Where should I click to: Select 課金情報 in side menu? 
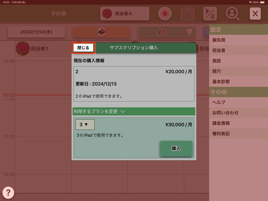click(x=221, y=123)
